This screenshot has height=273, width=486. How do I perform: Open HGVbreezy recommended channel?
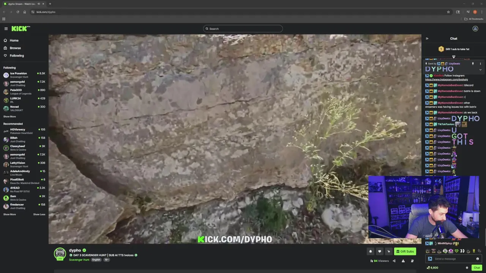click(x=24, y=131)
